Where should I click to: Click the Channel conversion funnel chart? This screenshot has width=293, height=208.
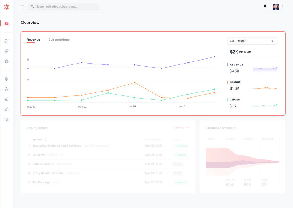pyautogui.click(x=242, y=162)
